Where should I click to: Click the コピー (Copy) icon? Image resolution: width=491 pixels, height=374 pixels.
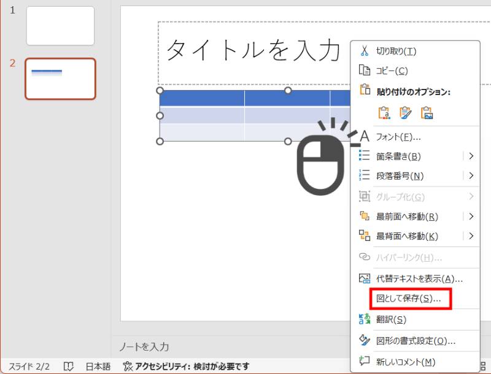click(x=363, y=70)
